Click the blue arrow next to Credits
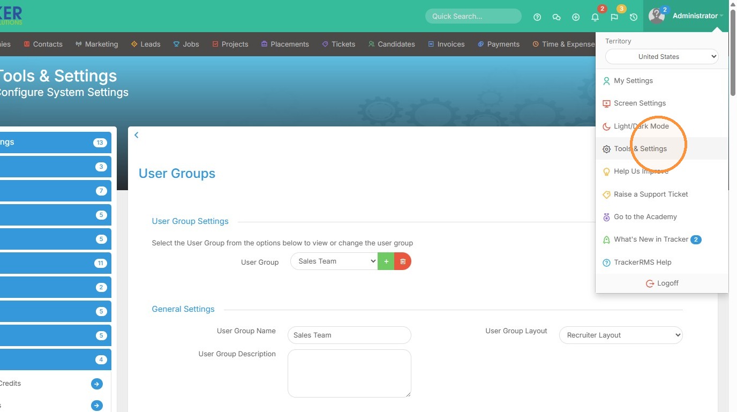This screenshot has width=737, height=412. [x=97, y=384]
